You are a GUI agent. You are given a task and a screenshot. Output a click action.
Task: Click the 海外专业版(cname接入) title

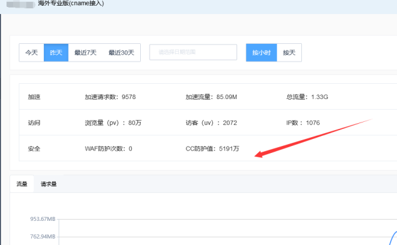click(71, 3)
